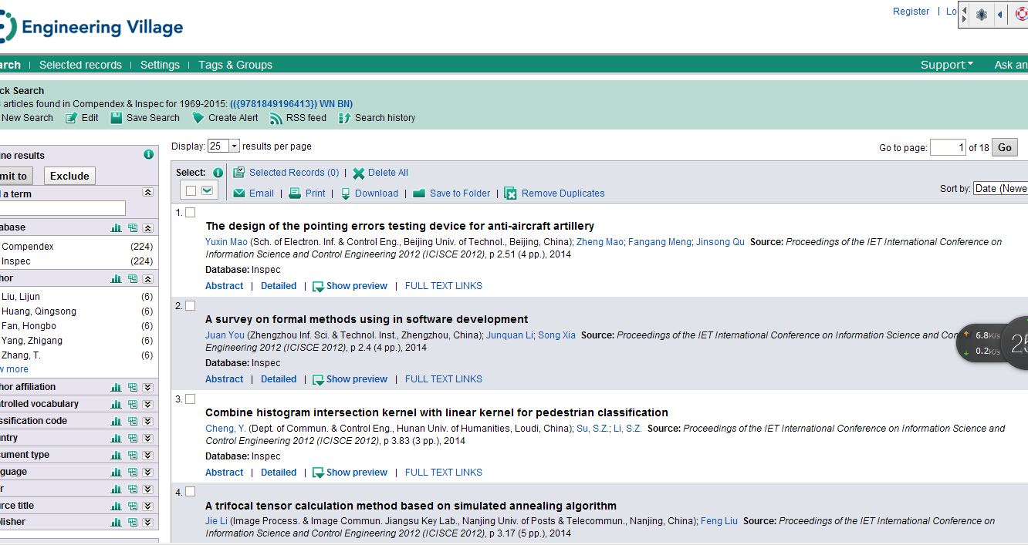Check the checkbox for result 1
This screenshot has height=545, width=1028.
click(x=191, y=213)
